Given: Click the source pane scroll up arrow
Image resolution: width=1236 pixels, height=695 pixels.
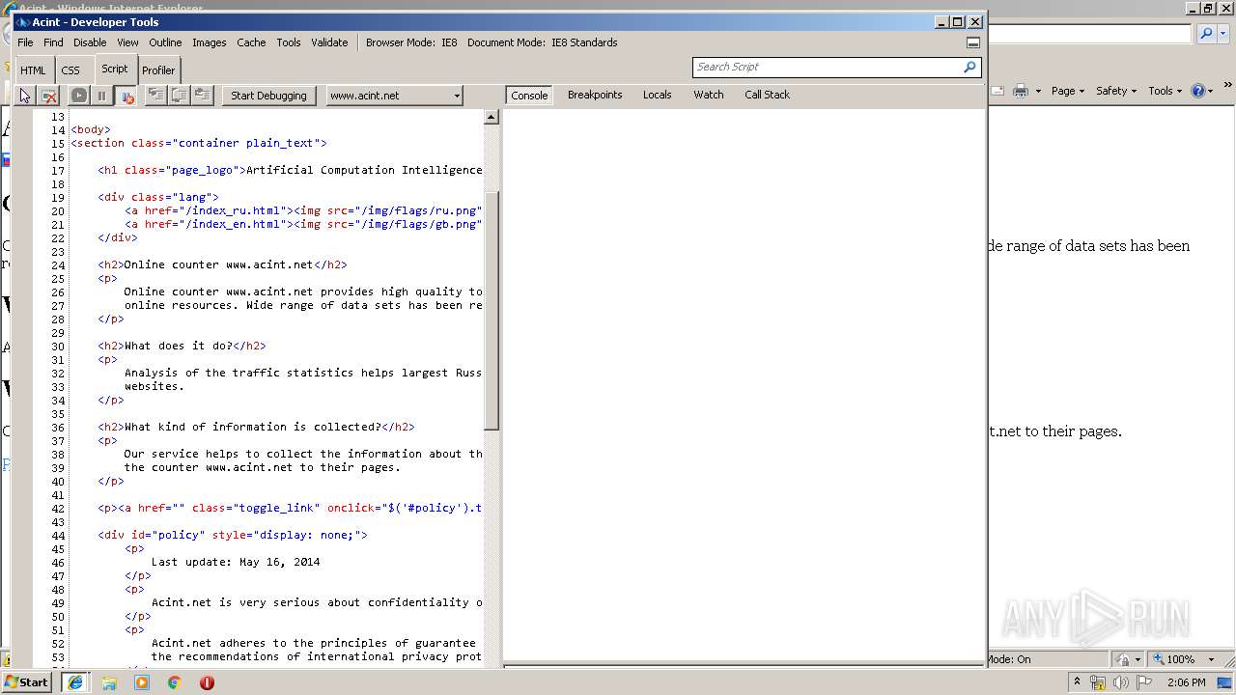Looking at the screenshot, I should click(491, 117).
